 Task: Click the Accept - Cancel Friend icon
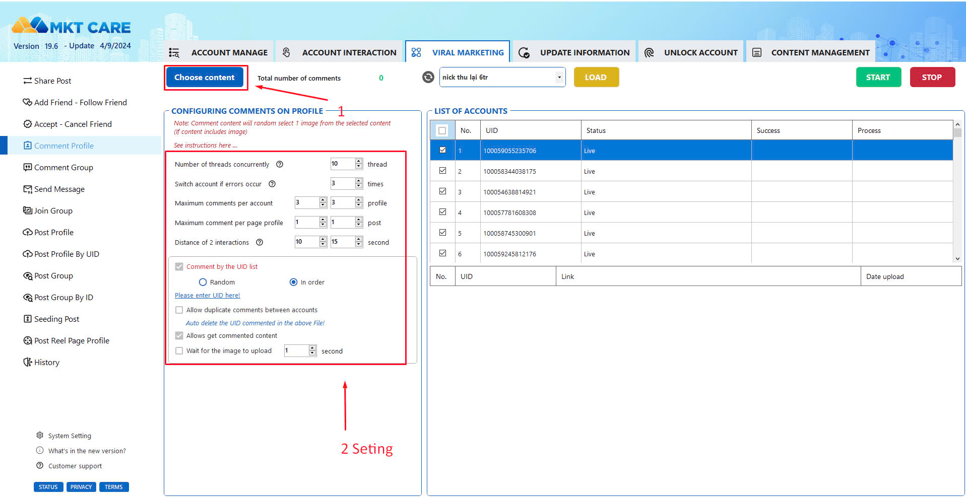click(x=28, y=124)
